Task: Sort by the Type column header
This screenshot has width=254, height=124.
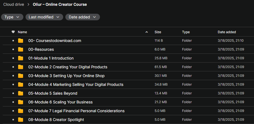Action: point(186,32)
